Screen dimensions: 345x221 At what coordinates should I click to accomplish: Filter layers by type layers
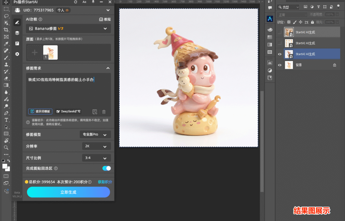tap(318, 7)
